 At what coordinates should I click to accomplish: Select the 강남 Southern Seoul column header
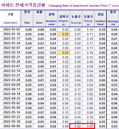point(100,18)
